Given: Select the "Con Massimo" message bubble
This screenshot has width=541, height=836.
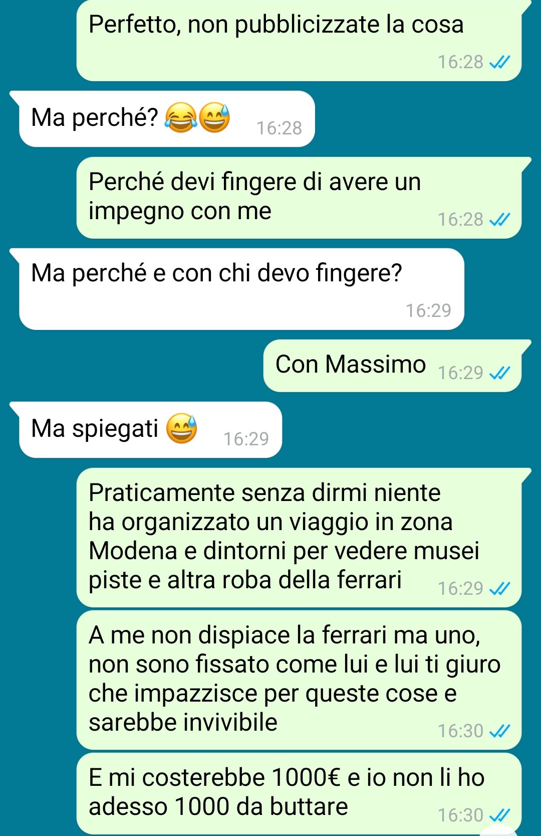Looking at the screenshot, I should (393, 366).
